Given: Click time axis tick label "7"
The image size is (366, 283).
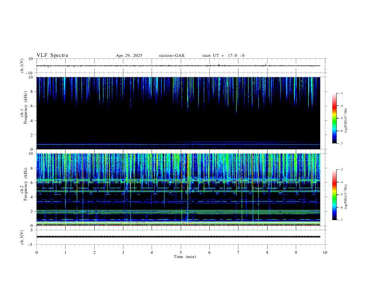Looking at the screenshot, I should [x=238, y=252].
